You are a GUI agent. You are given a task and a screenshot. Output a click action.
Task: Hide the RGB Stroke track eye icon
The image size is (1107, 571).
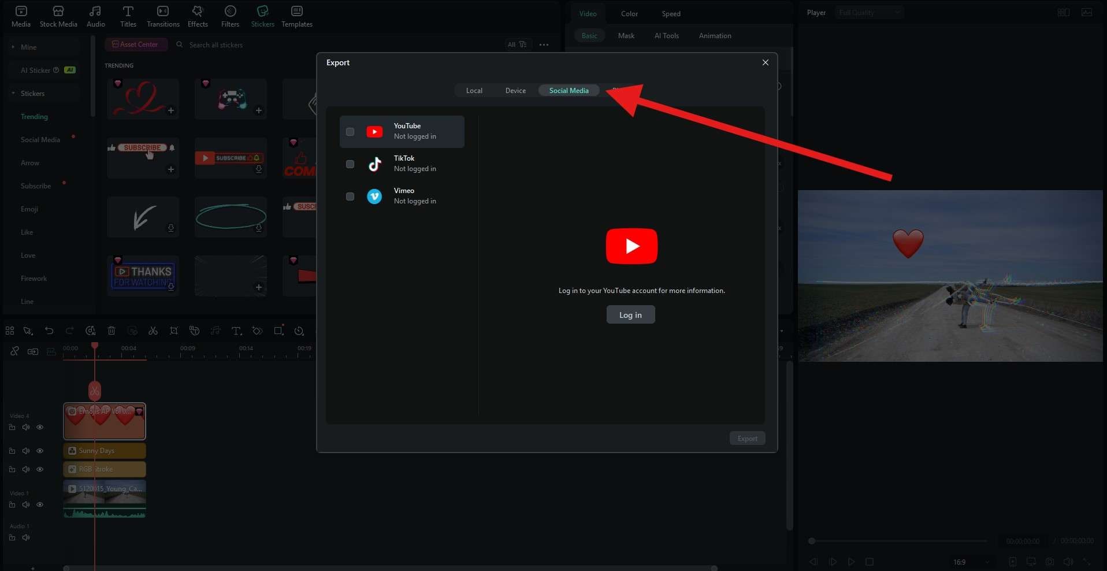pos(40,469)
